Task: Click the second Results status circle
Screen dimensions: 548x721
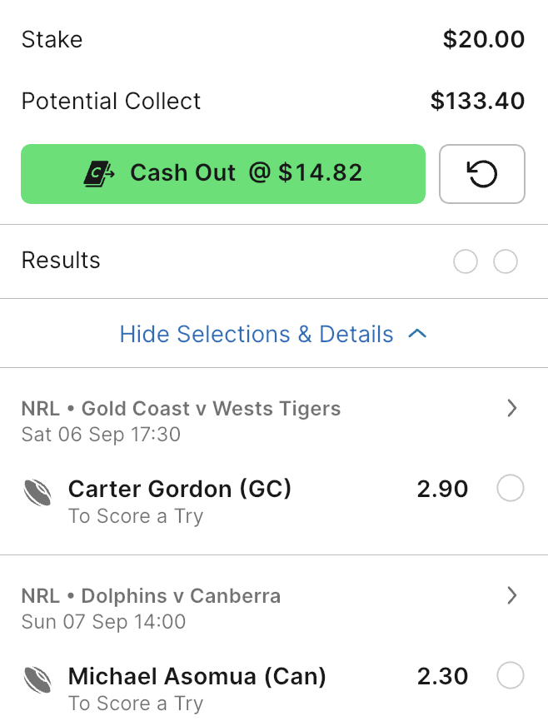Action: click(x=506, y=261)
